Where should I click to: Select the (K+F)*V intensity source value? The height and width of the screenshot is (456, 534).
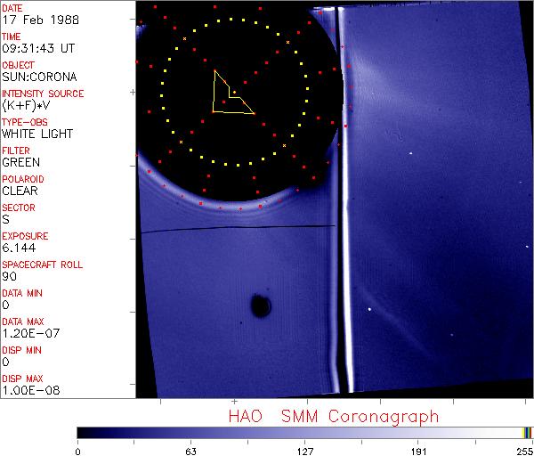coord(25,105)
